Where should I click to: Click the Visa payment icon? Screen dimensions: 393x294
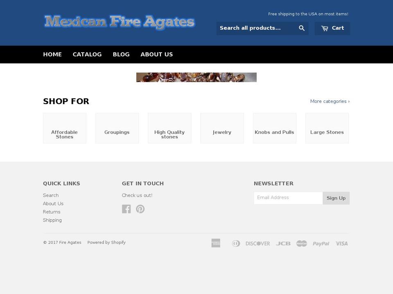pos(341,243)
